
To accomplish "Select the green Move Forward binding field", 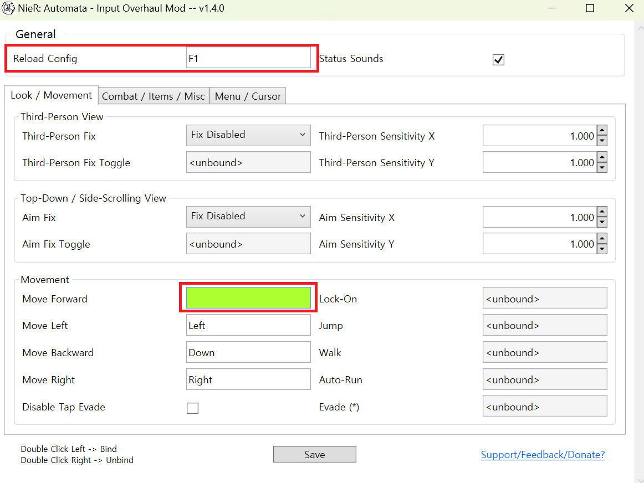I will (248, 297).
